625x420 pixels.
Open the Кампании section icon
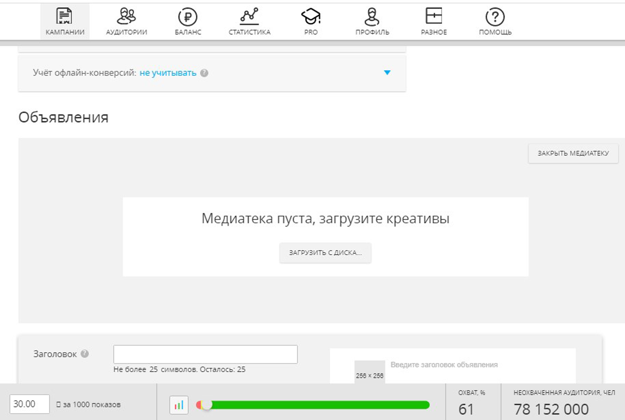click(x=64, y=17)
